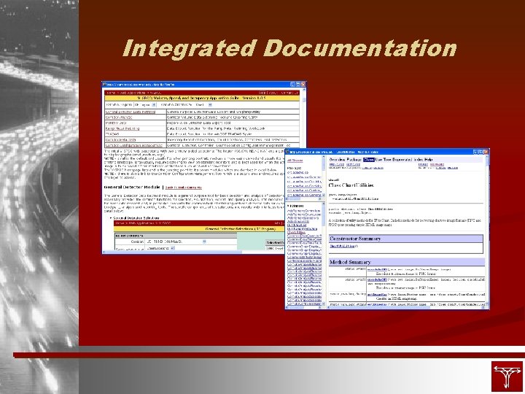Click the logo icon on the slide

click(507, 376)
